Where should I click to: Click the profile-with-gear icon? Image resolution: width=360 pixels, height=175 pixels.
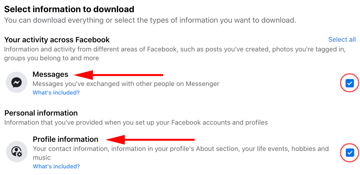[x=16, y=152]
